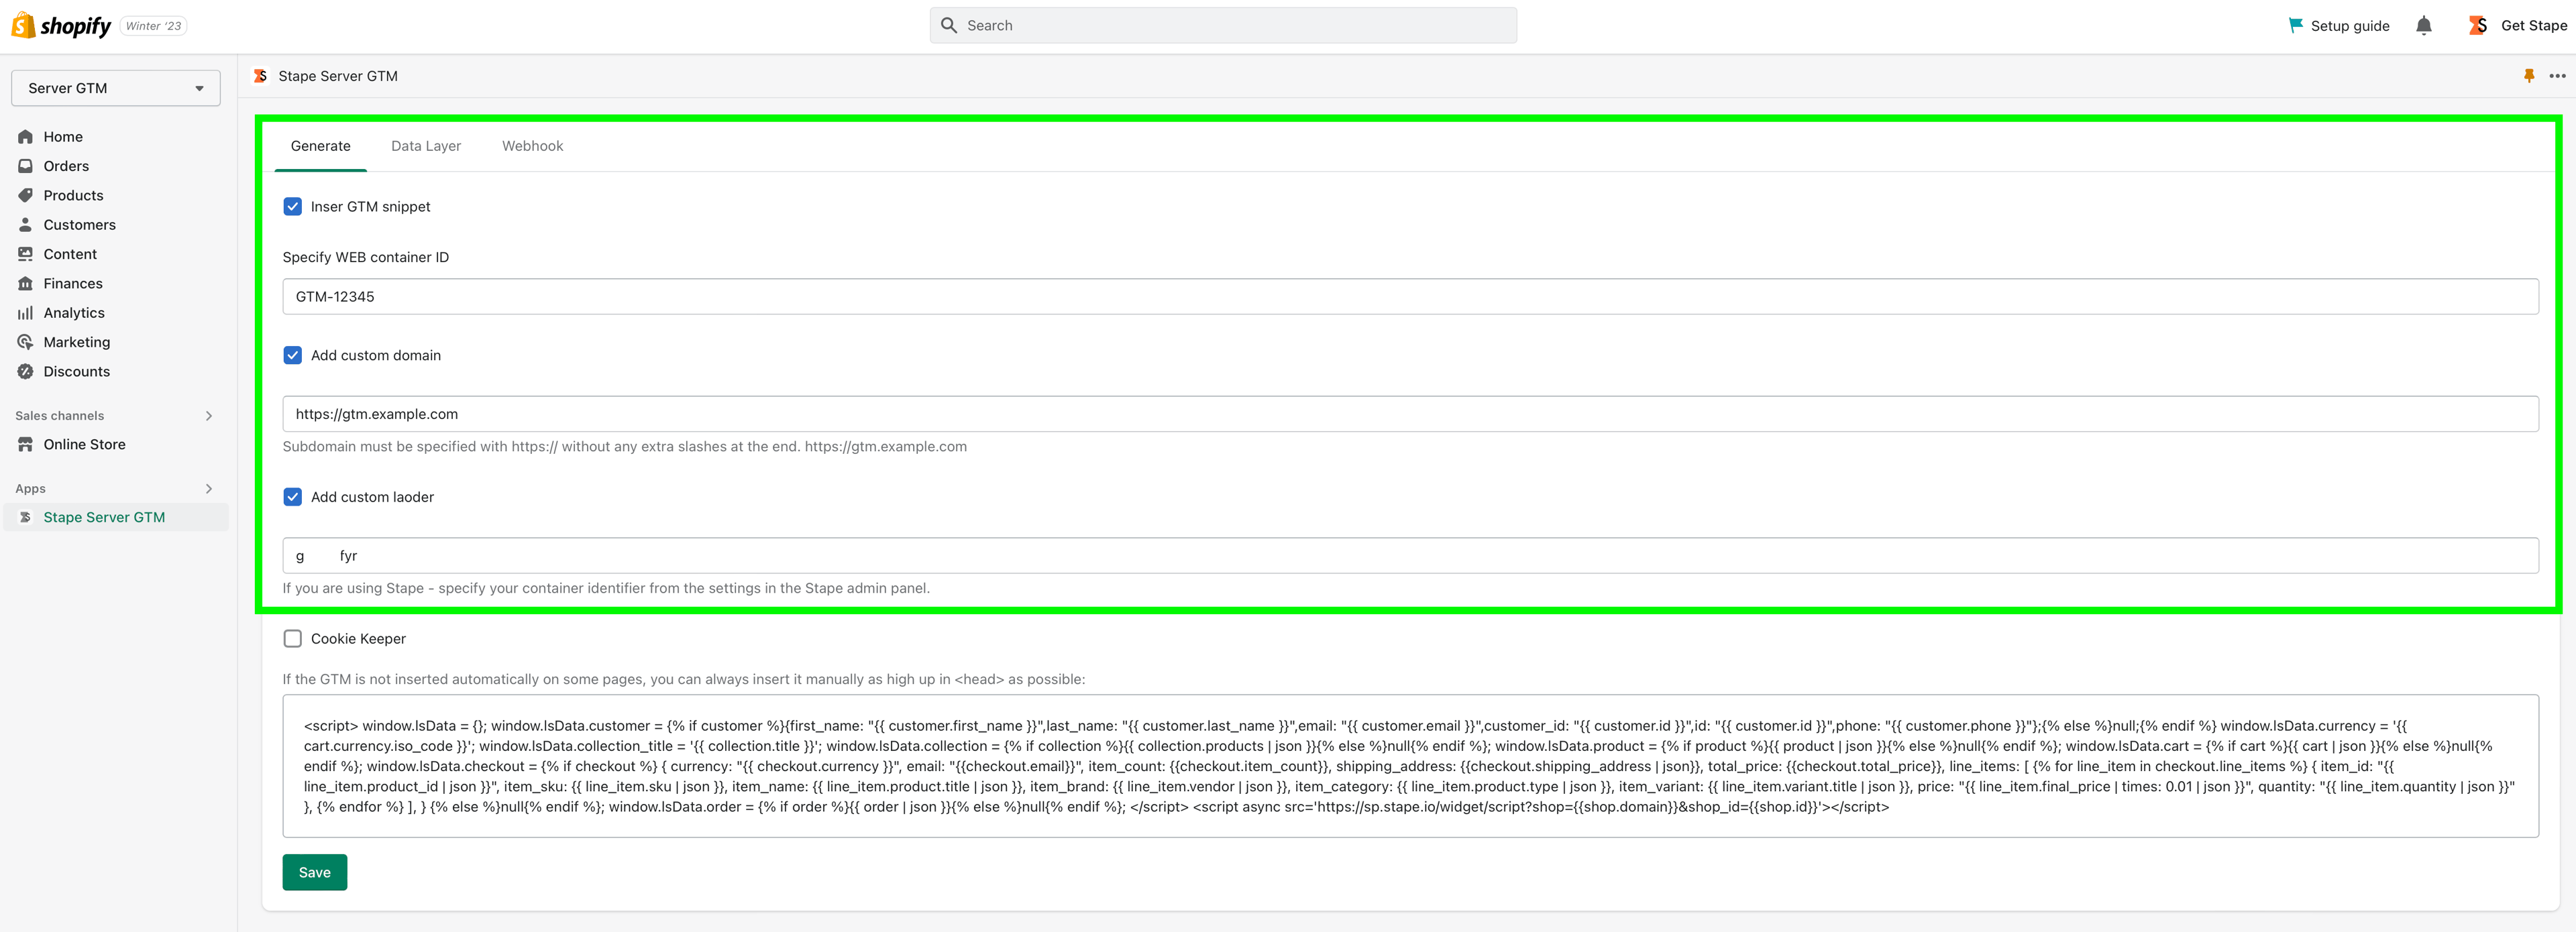Open the notifications bell

(x=2423, y=25)
